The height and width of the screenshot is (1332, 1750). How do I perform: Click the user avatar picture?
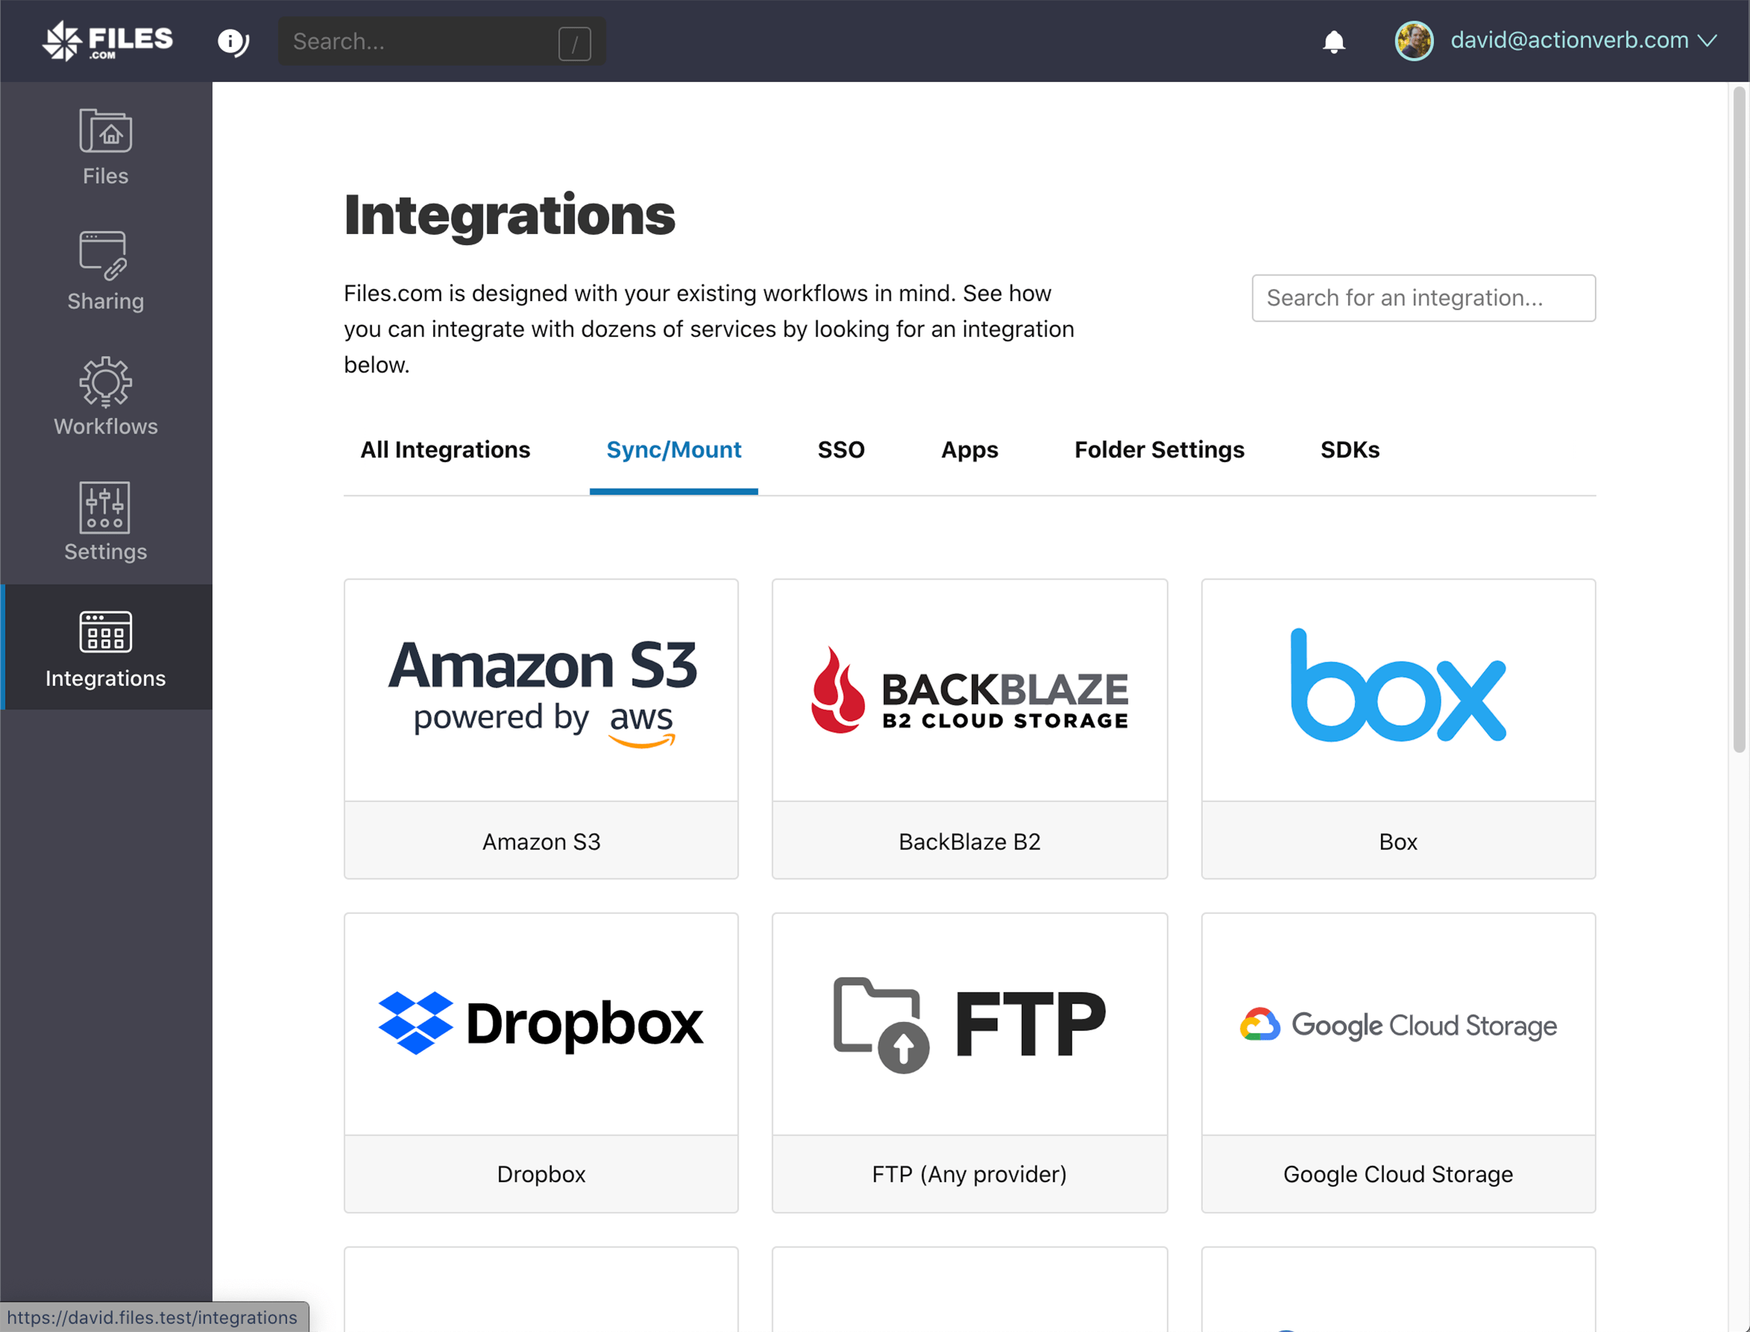pos(1414,41)
